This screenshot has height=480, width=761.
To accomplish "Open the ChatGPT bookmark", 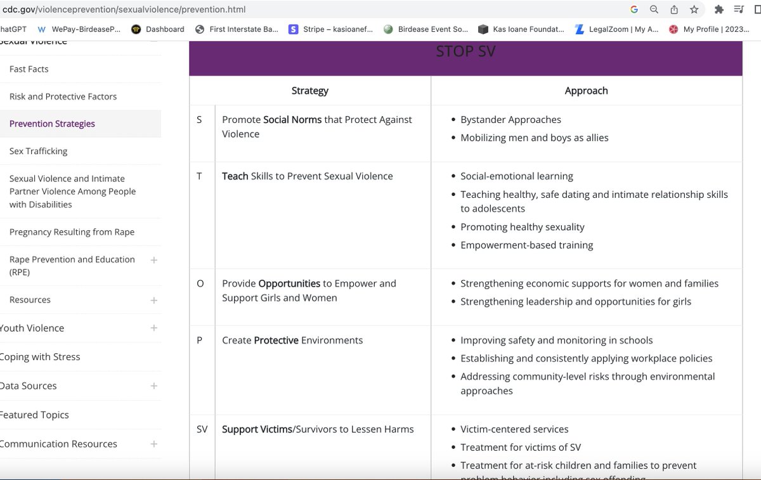I will 12,29.
